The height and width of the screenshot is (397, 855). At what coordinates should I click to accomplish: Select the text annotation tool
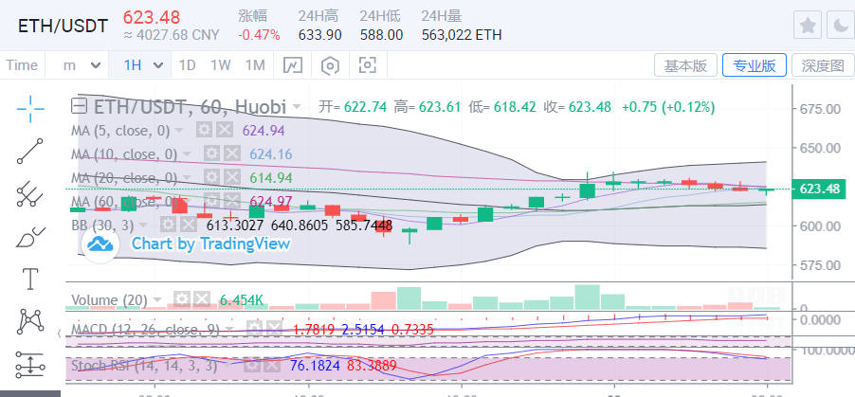[x=30, y=279]
